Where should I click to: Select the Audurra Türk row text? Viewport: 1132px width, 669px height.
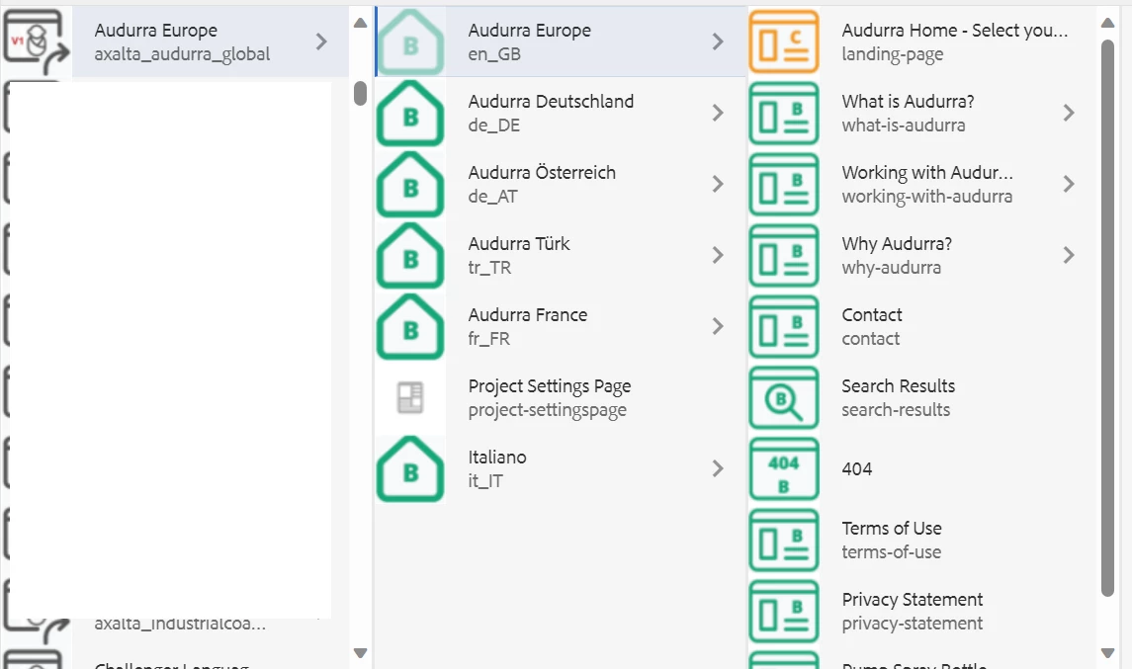click(x=519, y=256)
